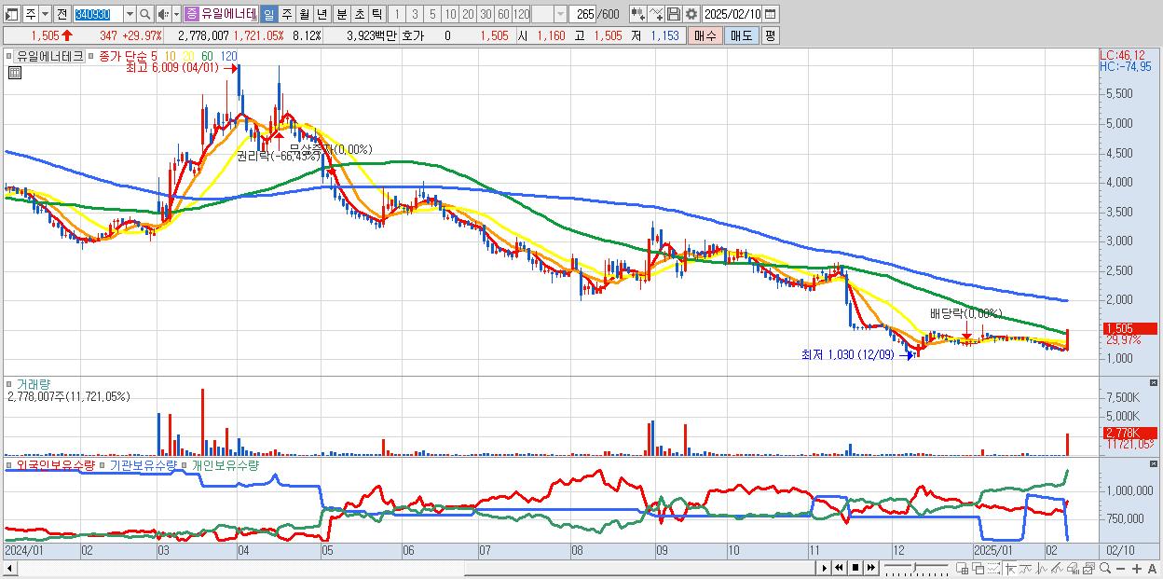Select the 1 interval preset button
1163x579 pixels.
click(x=396, y=14)
